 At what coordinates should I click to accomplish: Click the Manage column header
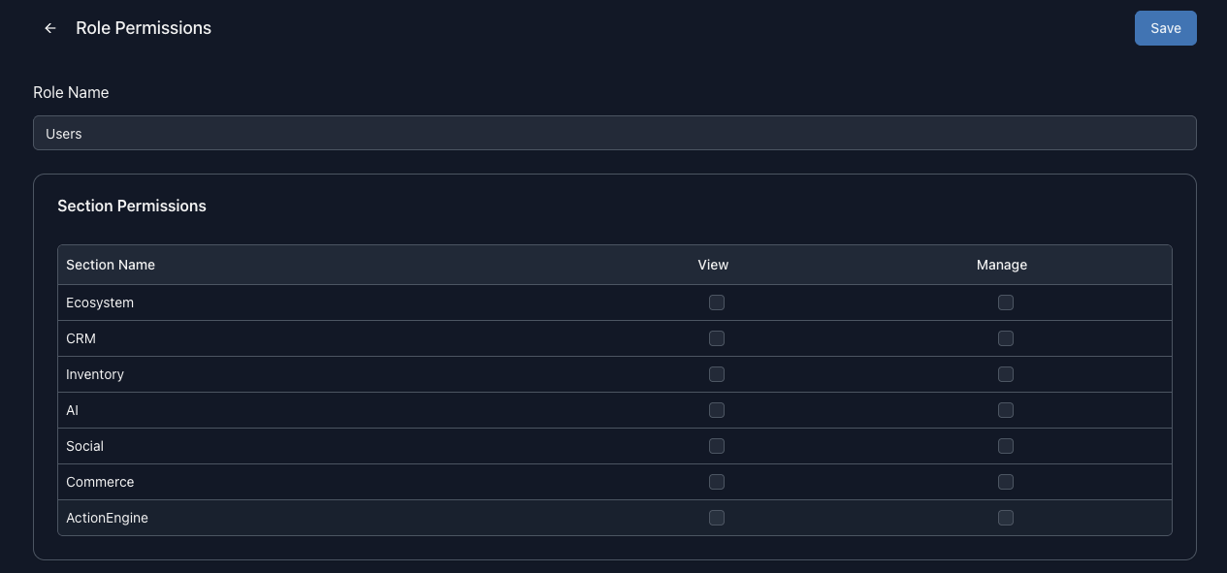click(x=1001, y=265)
